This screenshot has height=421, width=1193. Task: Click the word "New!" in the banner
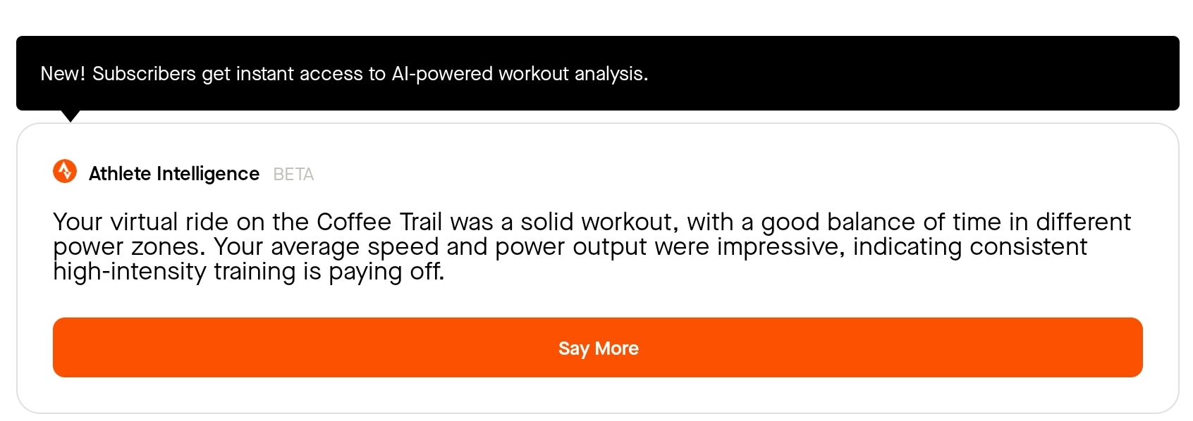pos(63,74)
